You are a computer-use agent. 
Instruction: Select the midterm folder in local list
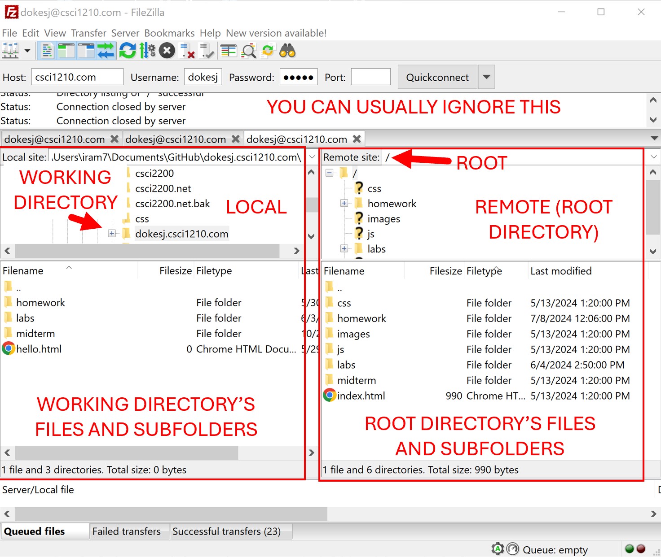tap(35, 334)
